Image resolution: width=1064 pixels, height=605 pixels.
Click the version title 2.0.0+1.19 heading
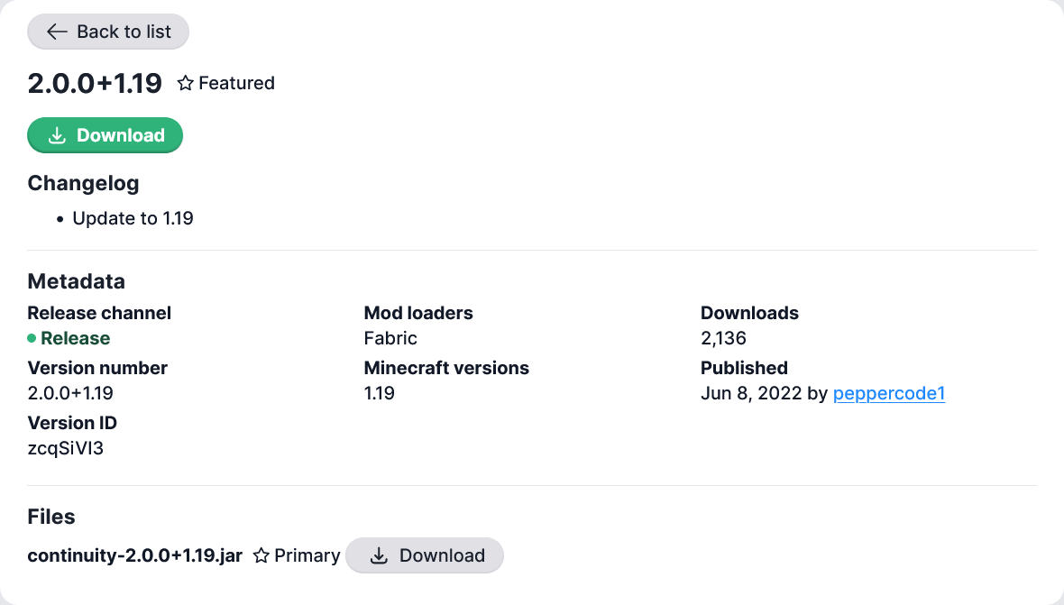[x=95, y=83]
